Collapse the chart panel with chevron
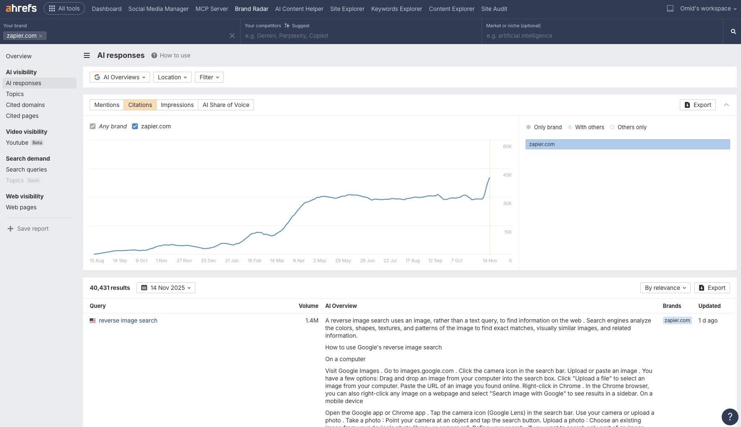This screenshot has width=741, height=427. pos(726,105)
